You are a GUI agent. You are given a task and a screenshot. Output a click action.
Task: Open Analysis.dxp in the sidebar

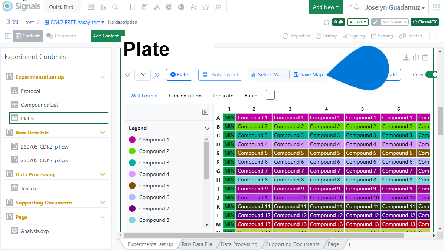(35, 231)
